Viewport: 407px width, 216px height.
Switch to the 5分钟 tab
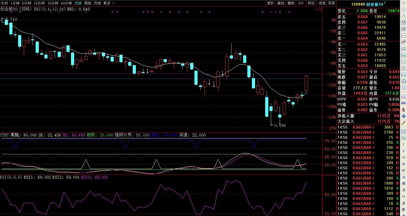coord(27,3)
